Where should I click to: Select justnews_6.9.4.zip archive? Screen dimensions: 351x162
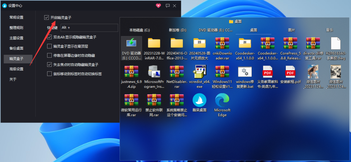click(131, 71)
